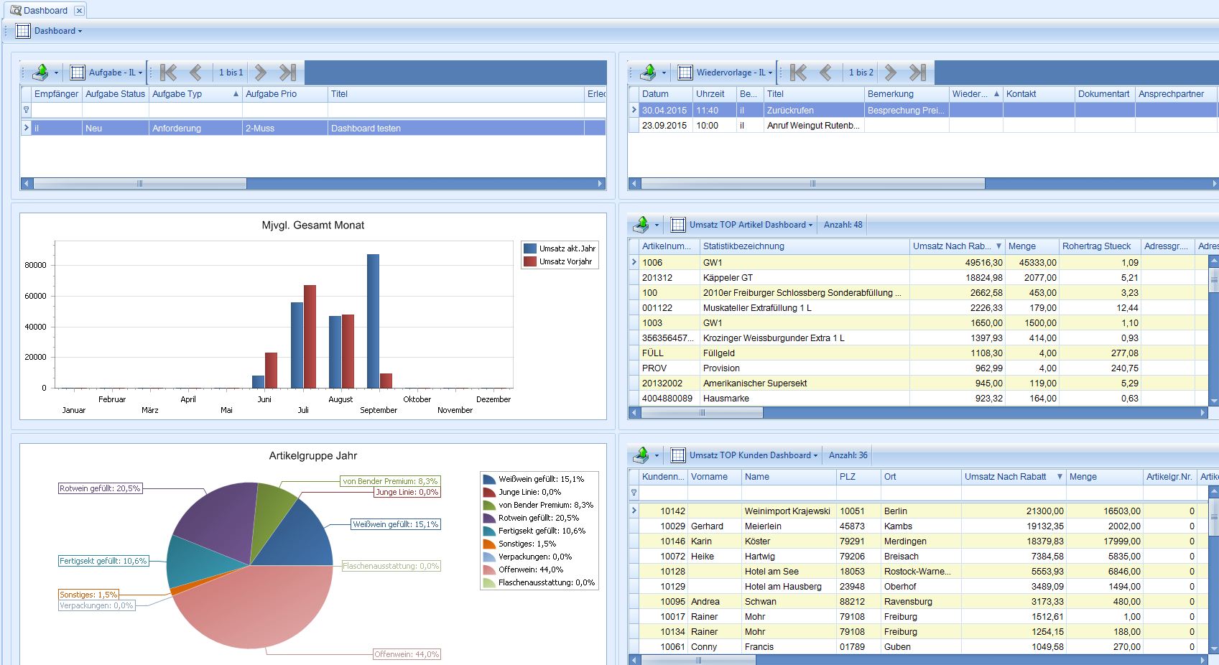1219x665 pixels.
Task: Select the Dashboard document tab
Action: click(45, 10)
